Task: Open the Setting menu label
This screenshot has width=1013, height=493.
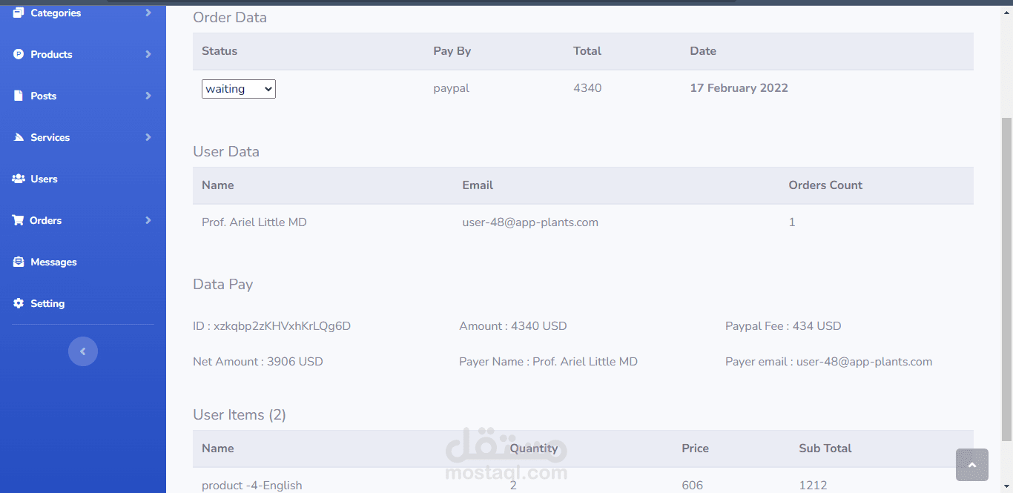Action: (x=47, y=303)
